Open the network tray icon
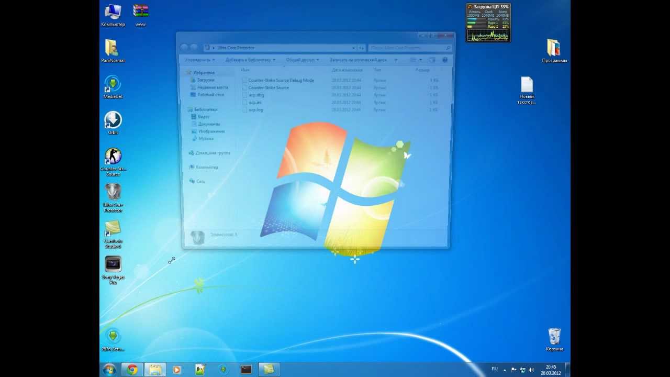The image size is (670, 377). point(522,370)
